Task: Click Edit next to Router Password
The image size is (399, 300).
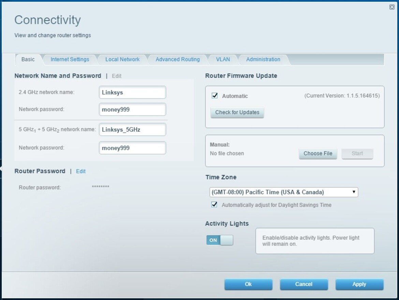Action: 81,171
